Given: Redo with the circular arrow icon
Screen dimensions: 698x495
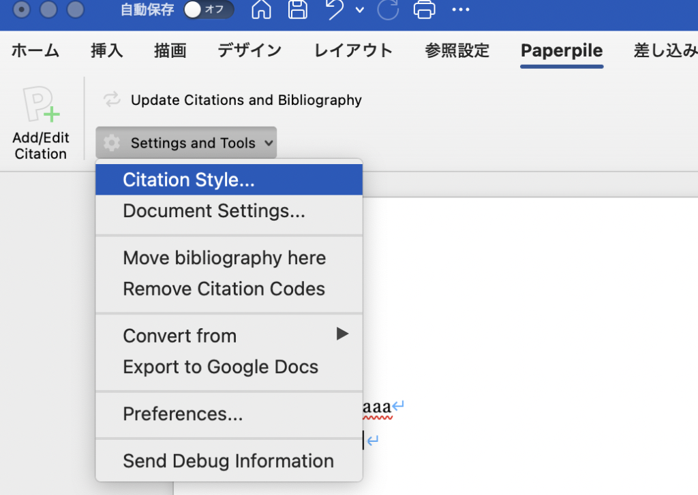Looking at the screenshot, I should coord(388,10).
